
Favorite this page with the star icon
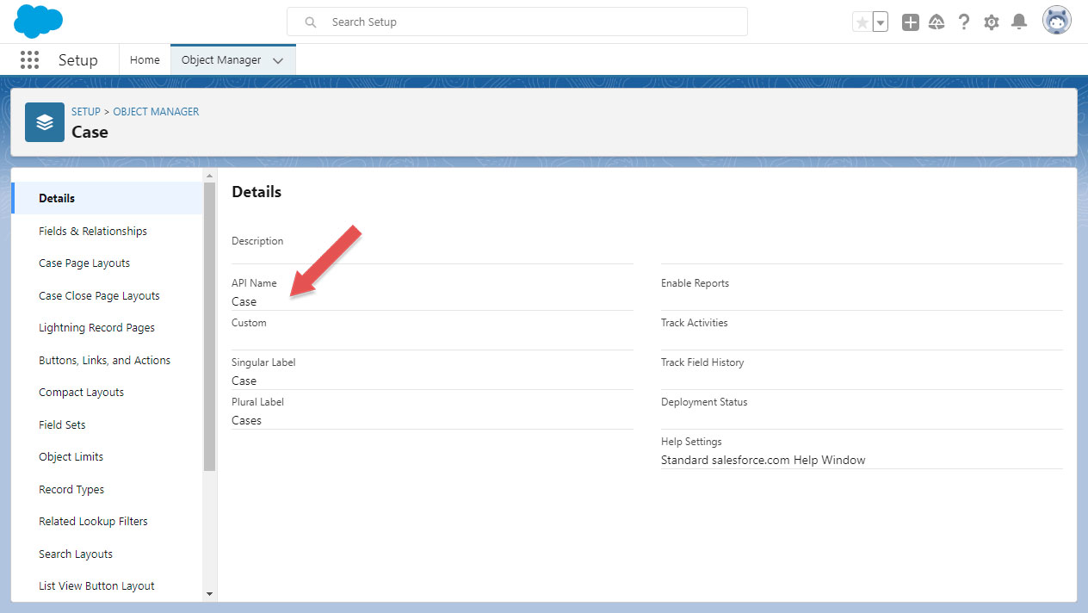(861, 21)
